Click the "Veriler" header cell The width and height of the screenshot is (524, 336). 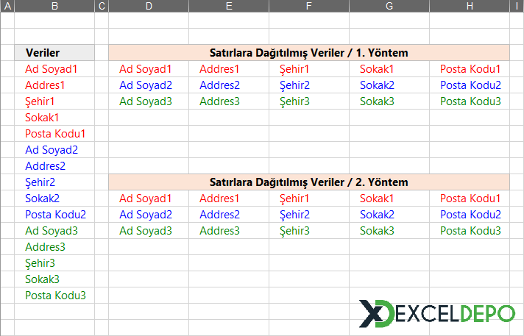pyautogui.click(x=54, y=53)
